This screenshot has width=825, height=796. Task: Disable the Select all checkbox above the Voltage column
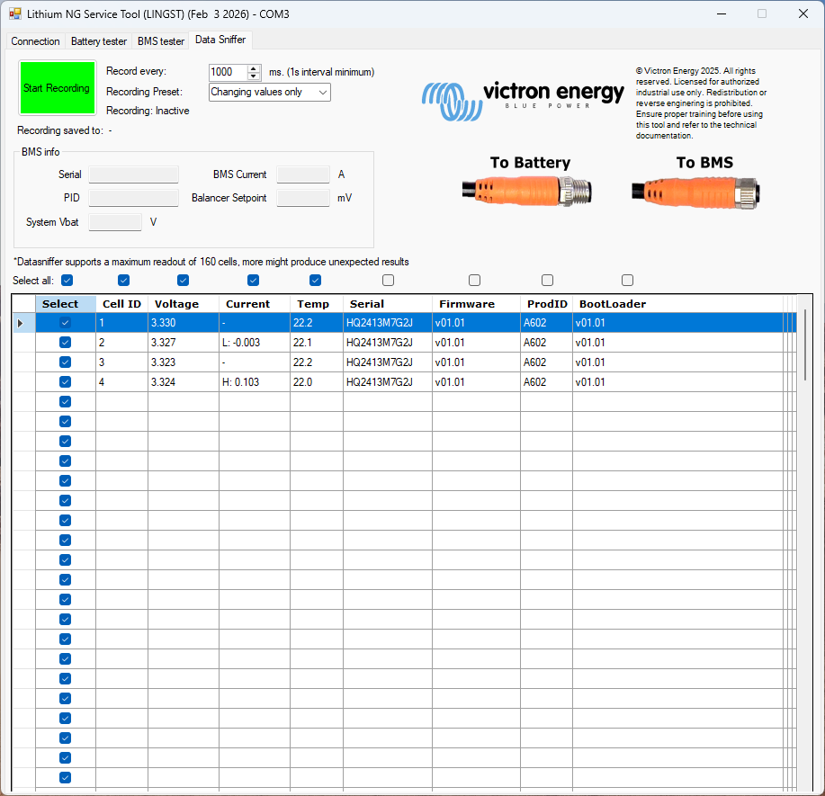183,281
